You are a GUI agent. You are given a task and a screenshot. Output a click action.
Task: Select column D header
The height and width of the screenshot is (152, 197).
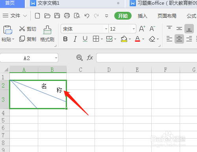109,70
